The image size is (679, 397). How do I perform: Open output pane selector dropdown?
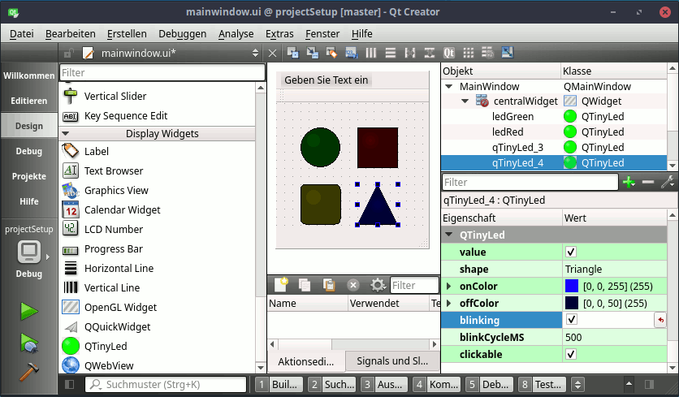[577, 385]
